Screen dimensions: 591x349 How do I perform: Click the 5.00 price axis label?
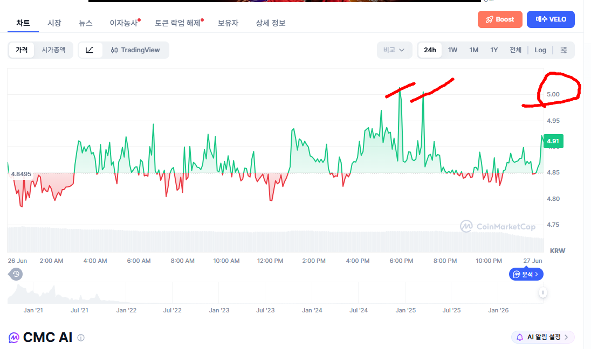coord(553,94)
